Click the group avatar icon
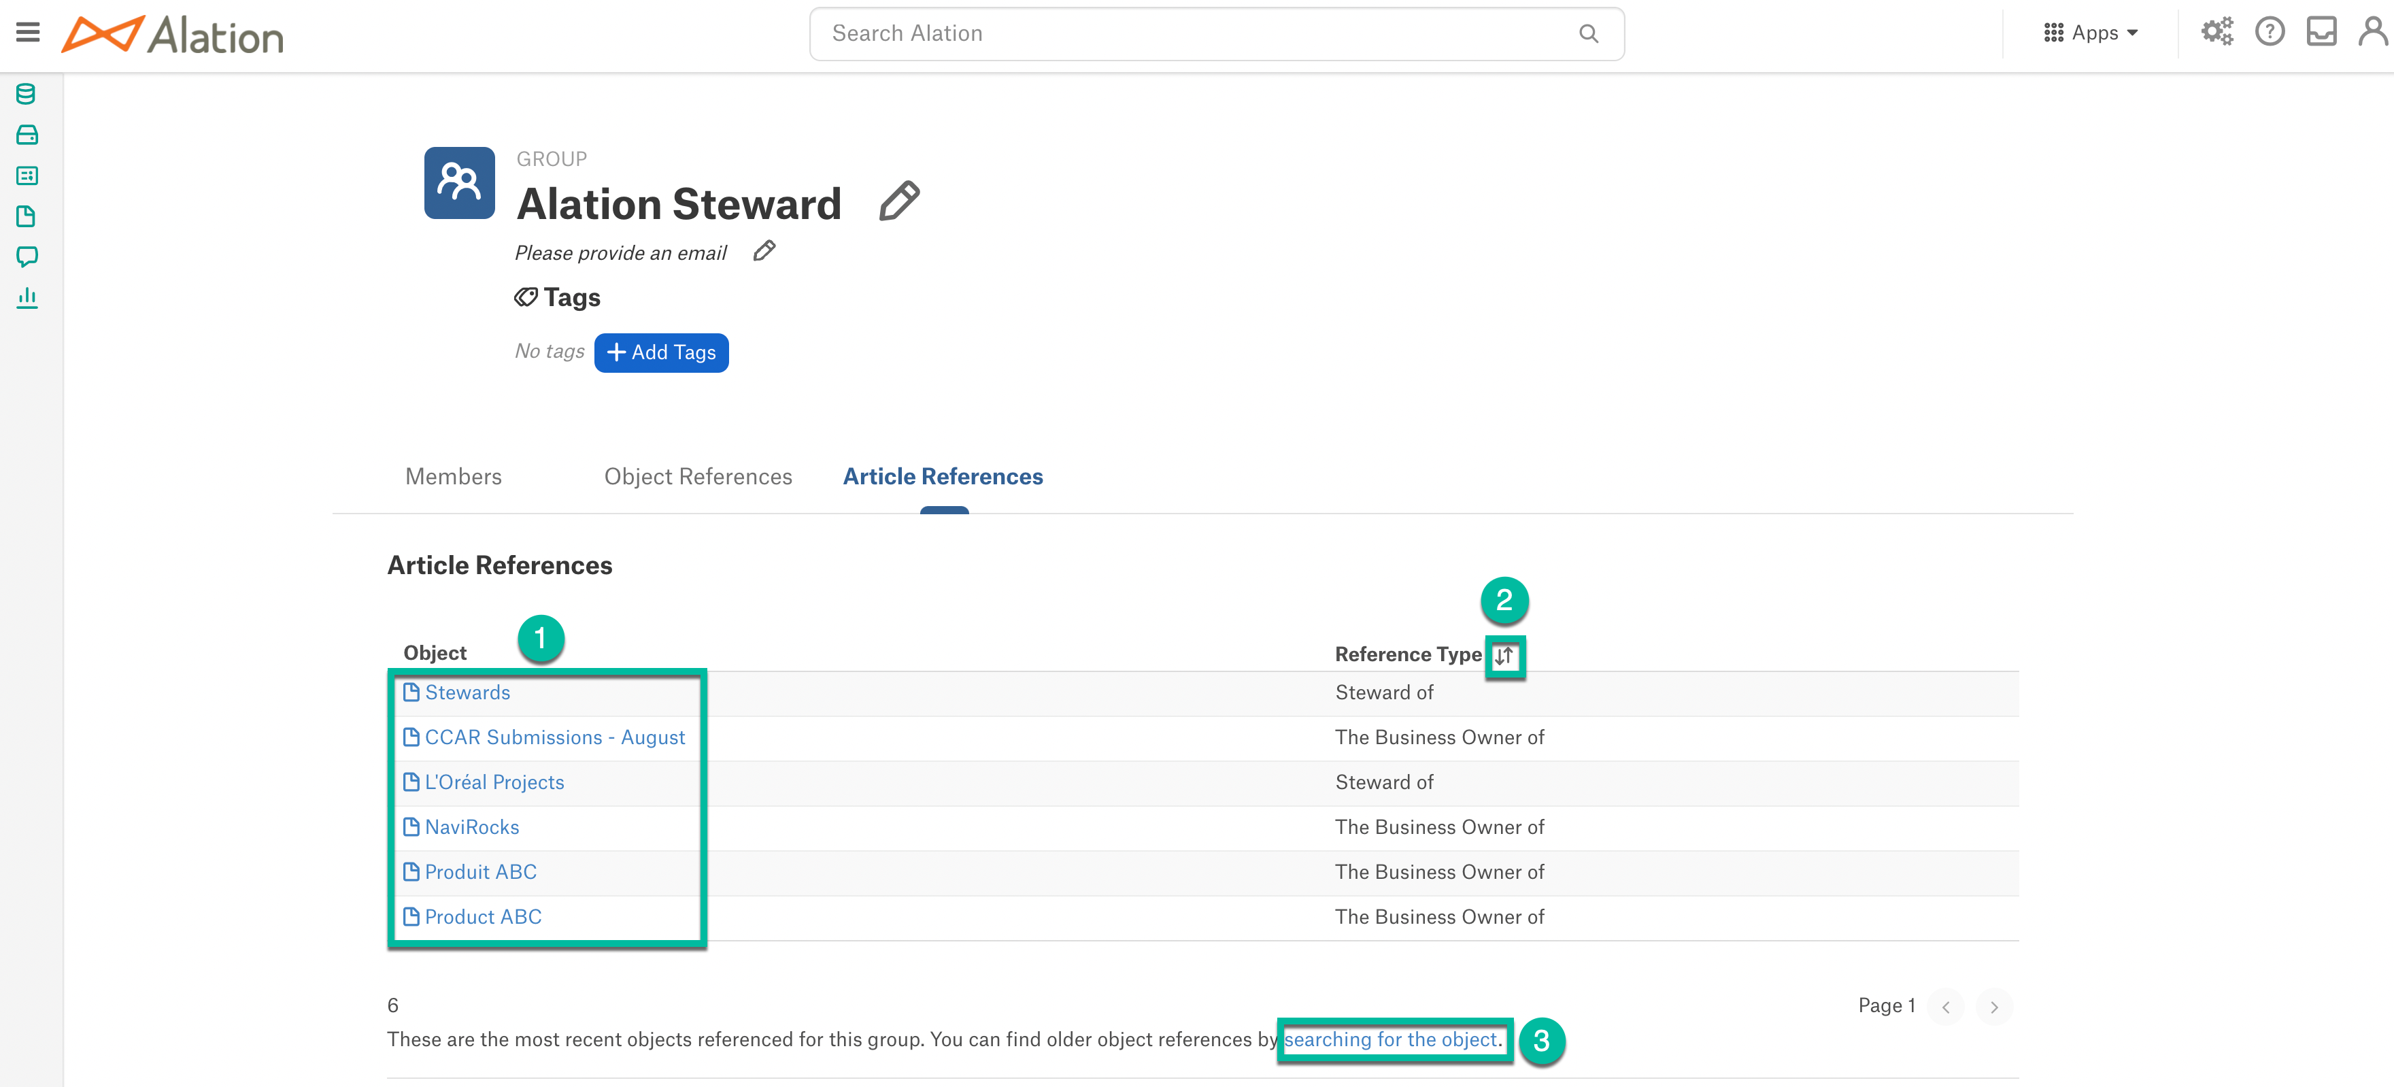This screenshot has height=1087, width=2394. coord(459,182)
